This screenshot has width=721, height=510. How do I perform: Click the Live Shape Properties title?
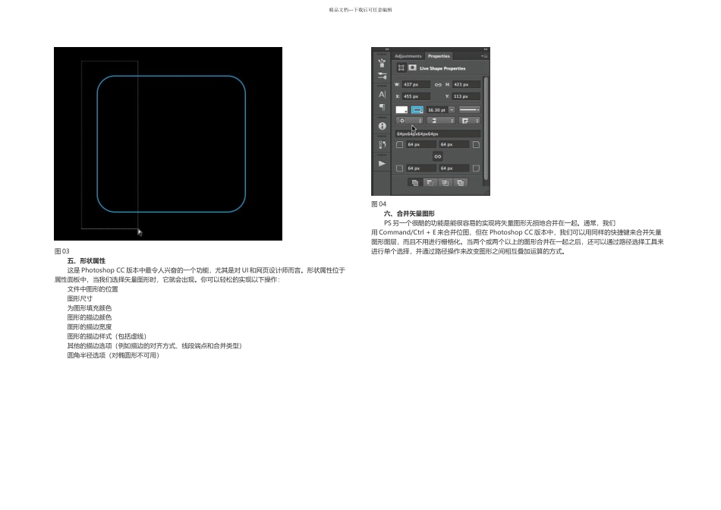click(x=442, y=68)
